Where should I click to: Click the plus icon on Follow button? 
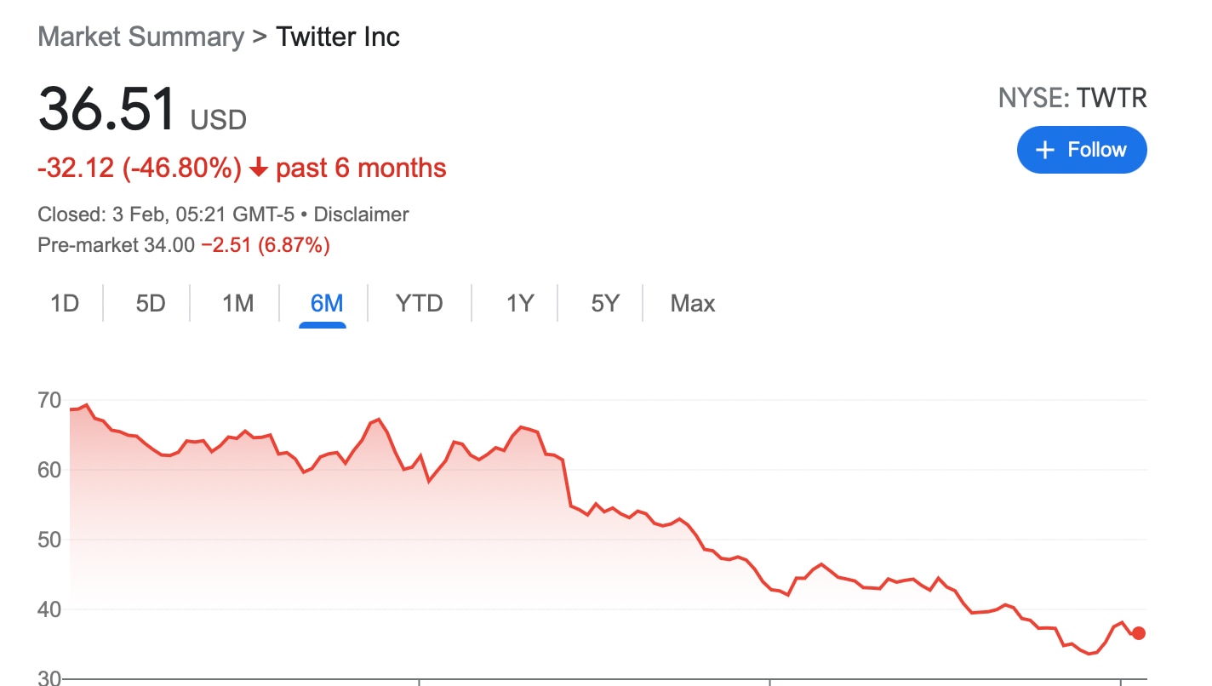[x=1044, y=150]
